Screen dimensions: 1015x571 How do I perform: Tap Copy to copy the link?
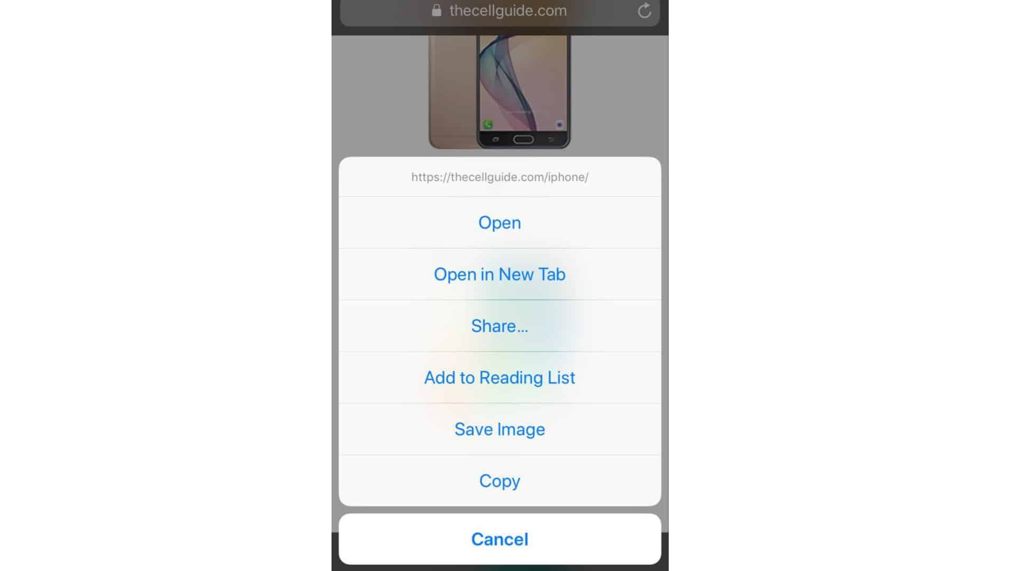(x=499, y=481)
